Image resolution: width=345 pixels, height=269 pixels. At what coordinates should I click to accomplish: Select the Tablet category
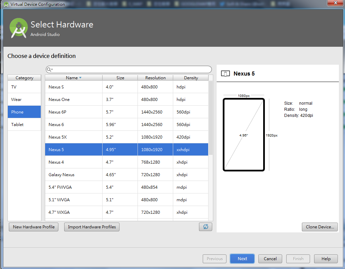click(x=24, y=125)
